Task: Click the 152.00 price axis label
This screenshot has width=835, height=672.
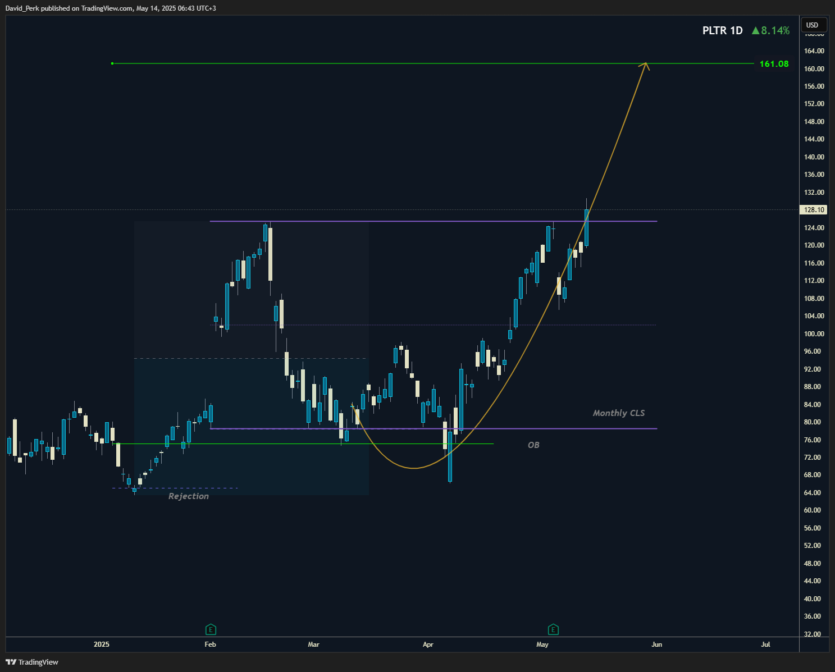Action: click(814, 104)
